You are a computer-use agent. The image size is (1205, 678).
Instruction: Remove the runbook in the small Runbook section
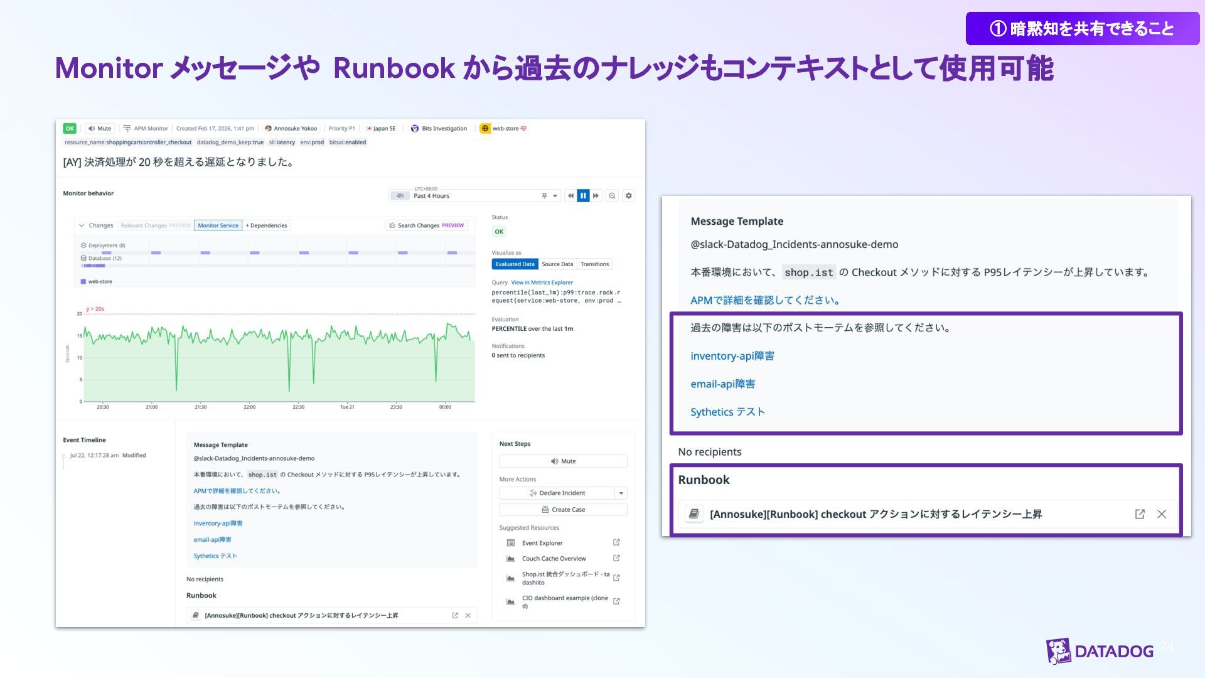[x=468, y=615]
